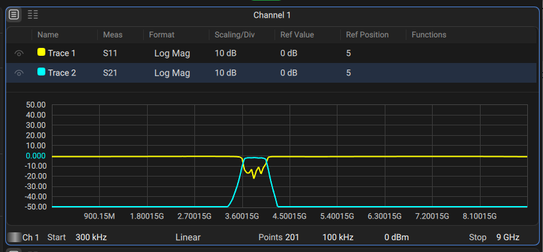Image resolution: width=543 pixels, height=252 pixels.
Task: Edit the Points value 201
Action: [292, 238]
